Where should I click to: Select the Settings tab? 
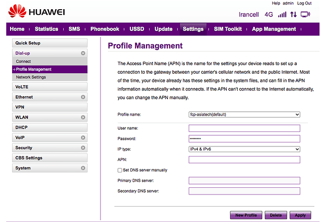tap(193, 29)
